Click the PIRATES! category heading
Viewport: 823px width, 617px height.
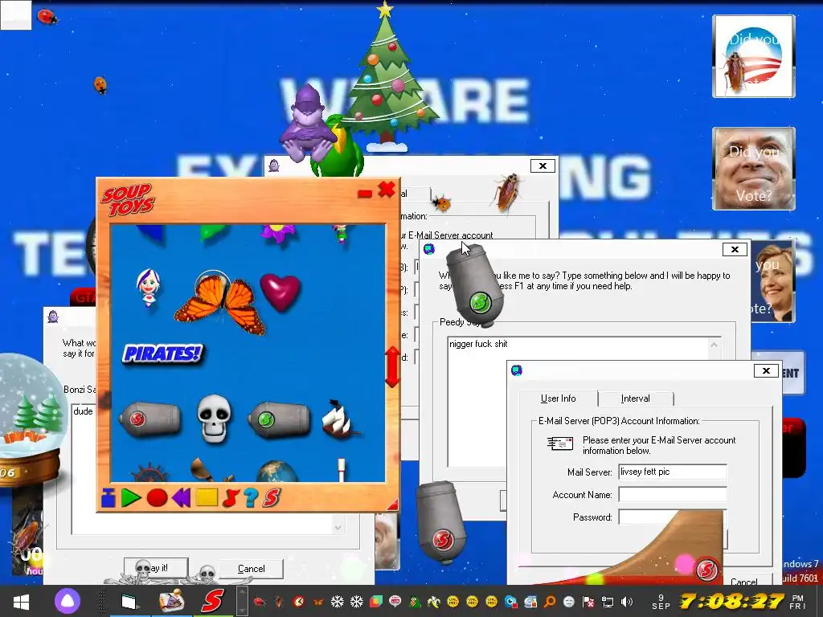(x=162, y=353)
